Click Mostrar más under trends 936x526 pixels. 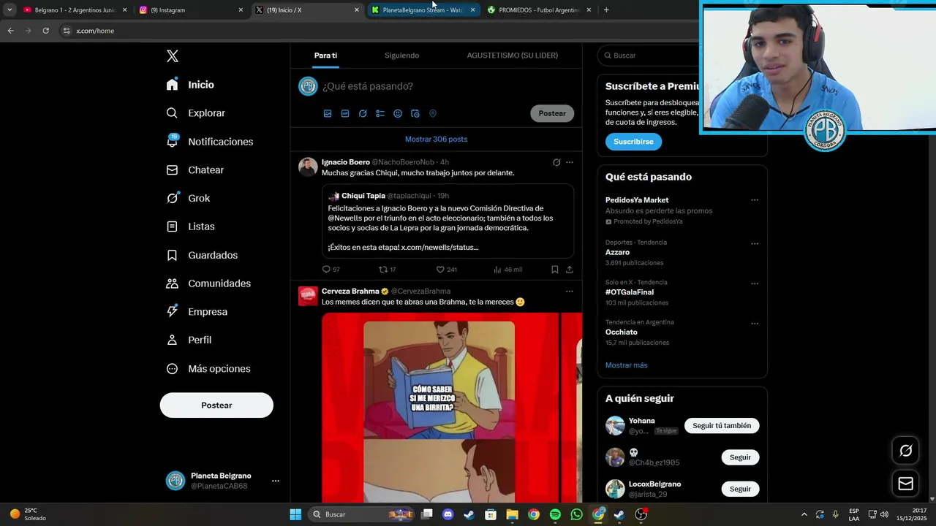626,365
